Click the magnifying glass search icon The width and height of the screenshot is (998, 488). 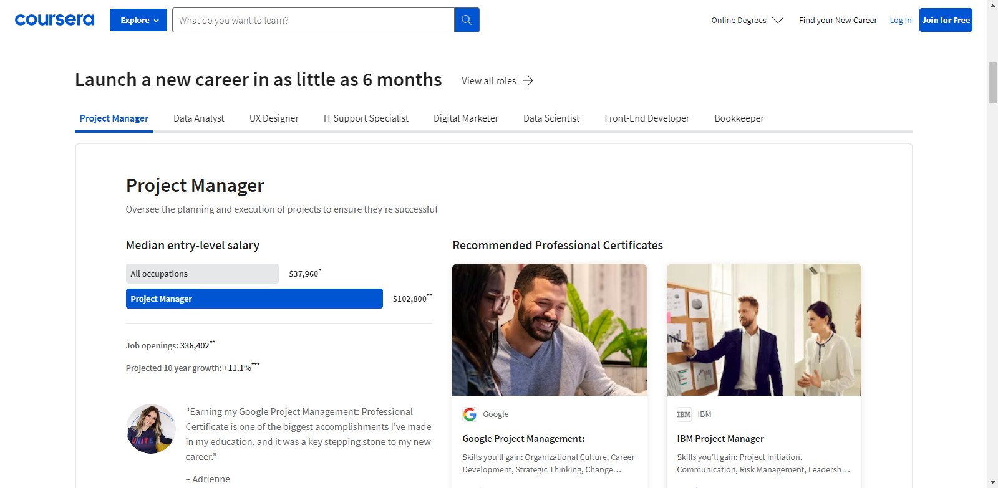pyautogui.click(x=467, y=20)
